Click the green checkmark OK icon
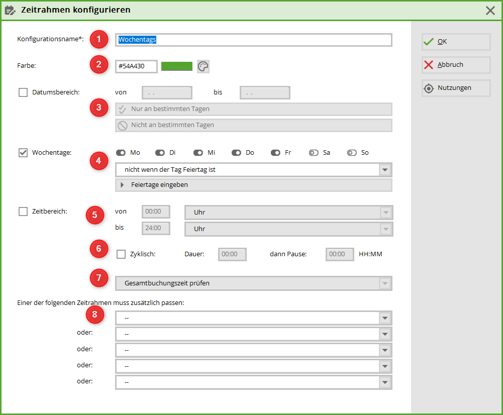This screenshot has height=415, width=503. [x=428, y=42]
